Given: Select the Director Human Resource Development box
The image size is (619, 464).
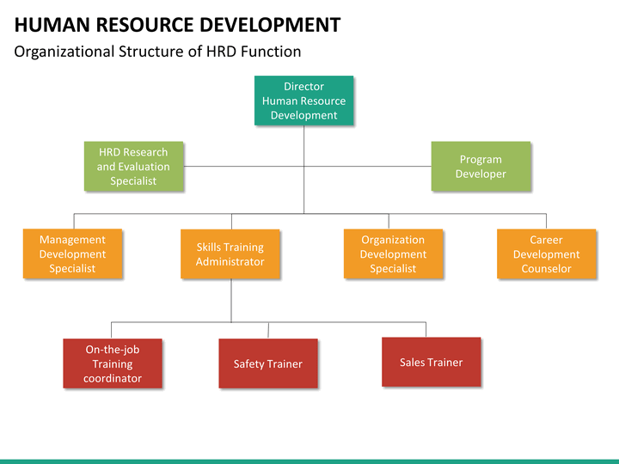Looking at the screenshot, I should pos(303,101).
